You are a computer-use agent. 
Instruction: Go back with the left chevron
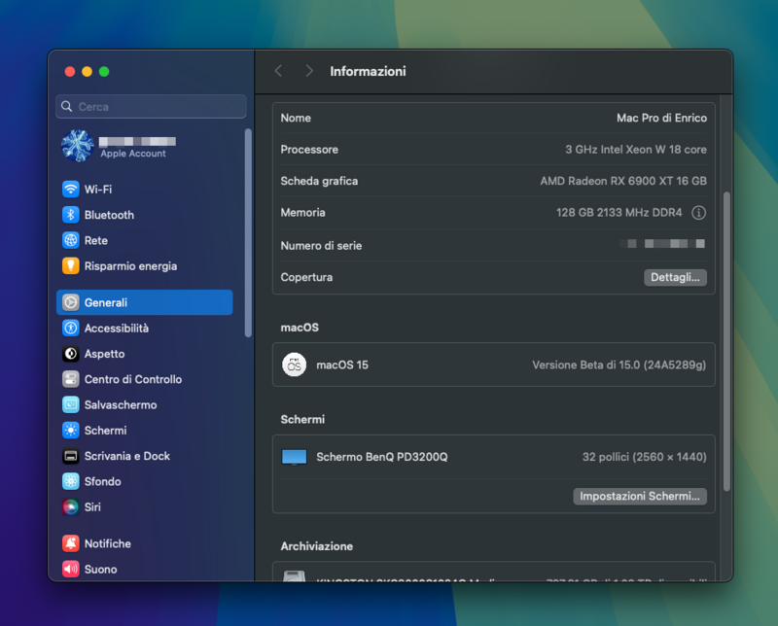click(279, 71)
